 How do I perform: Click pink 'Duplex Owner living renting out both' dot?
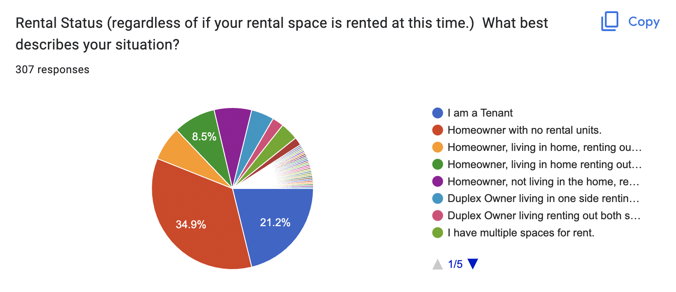coord(437,216)
